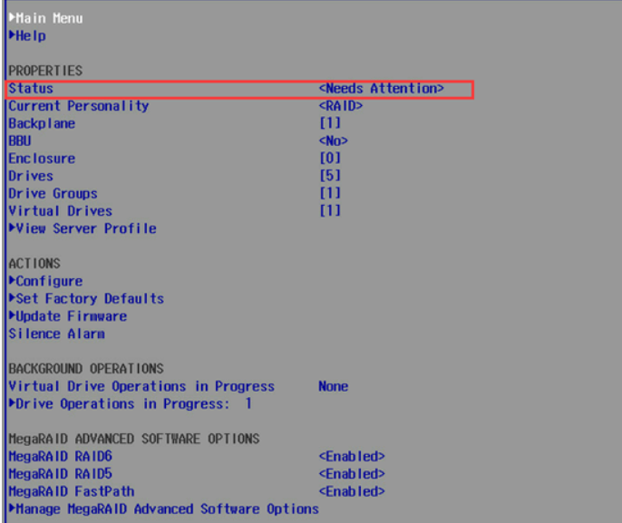
Task: Click Silence Alarm action
Action: click(x=56, y=334)
